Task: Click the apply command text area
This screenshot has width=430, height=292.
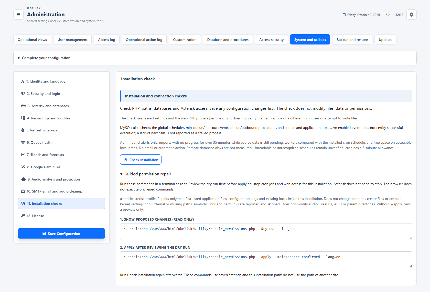Action: point(266,260)
